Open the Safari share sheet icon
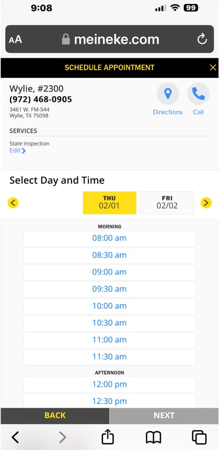Image resolution: width=220 pixels, height=450 pixels. coord(108,438)
